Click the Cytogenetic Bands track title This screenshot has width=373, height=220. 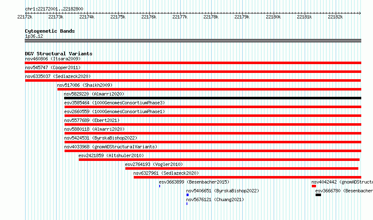point(50,31)
